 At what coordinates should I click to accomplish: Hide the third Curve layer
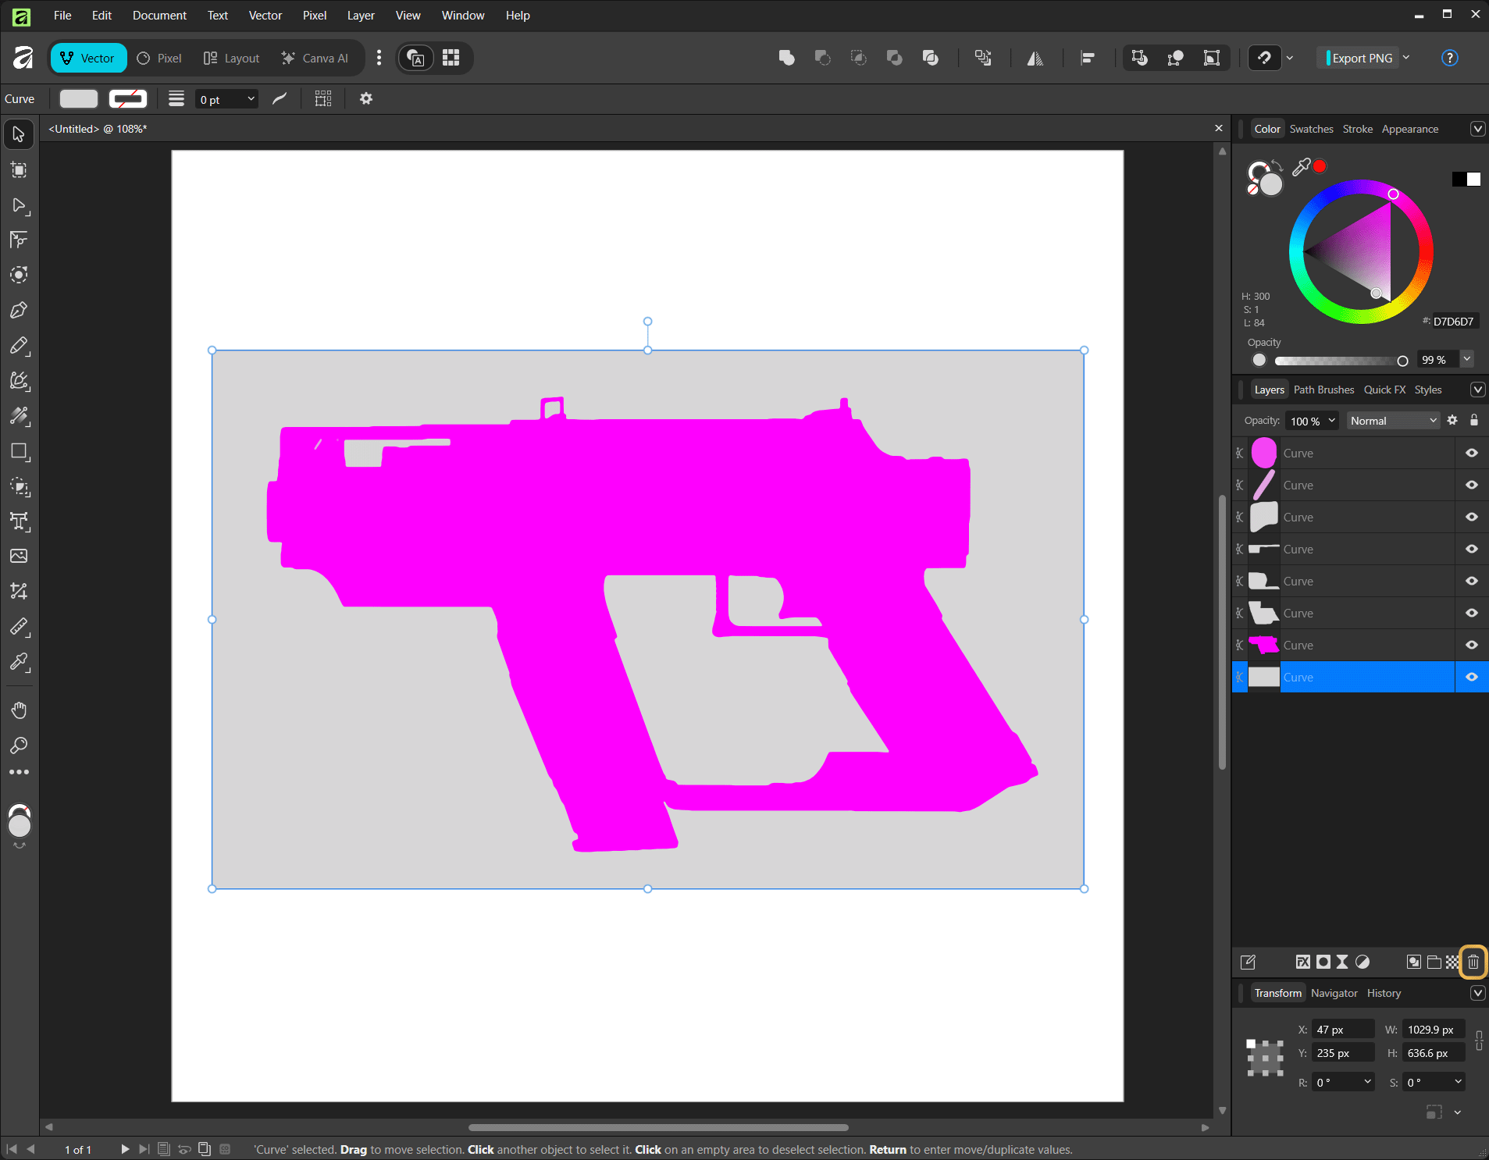1472,517
